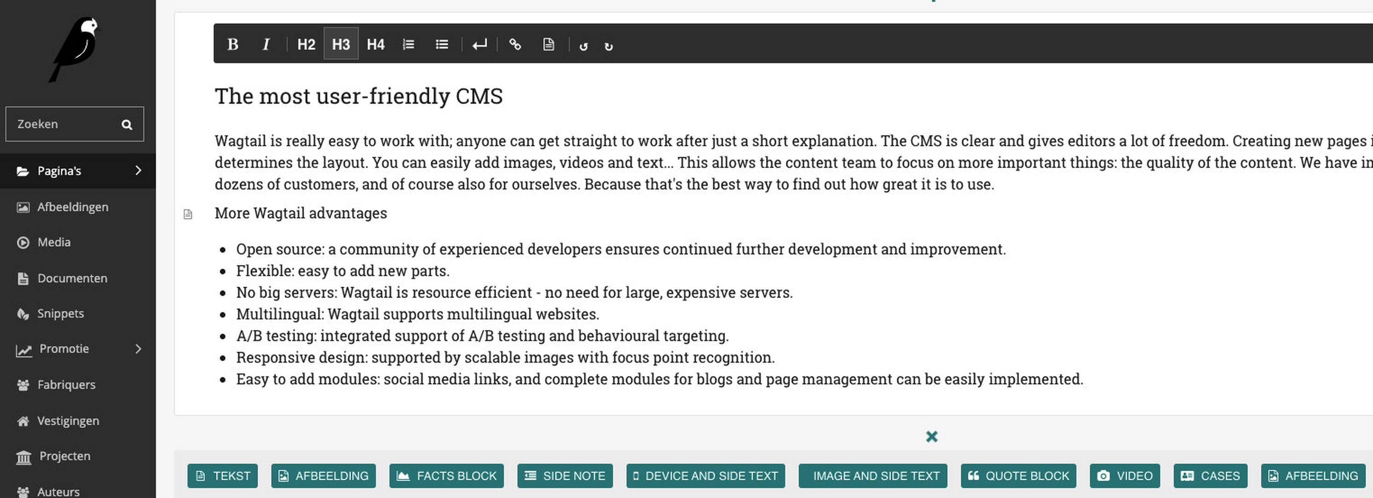Open Afbeeldingen in the sidebar

pos(78,207)
